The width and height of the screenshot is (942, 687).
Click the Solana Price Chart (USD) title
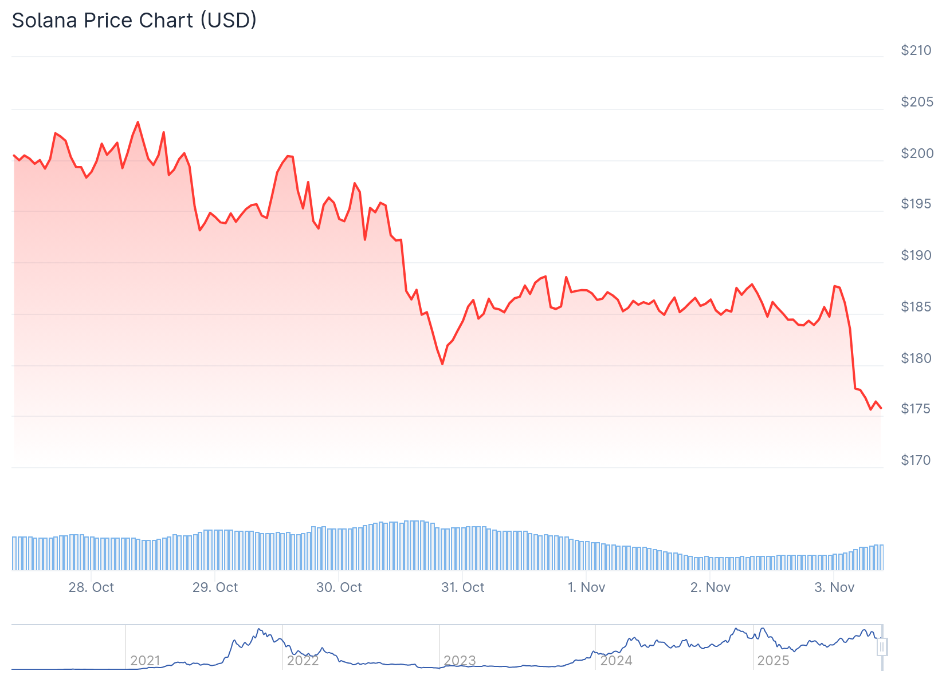(134, 21)
